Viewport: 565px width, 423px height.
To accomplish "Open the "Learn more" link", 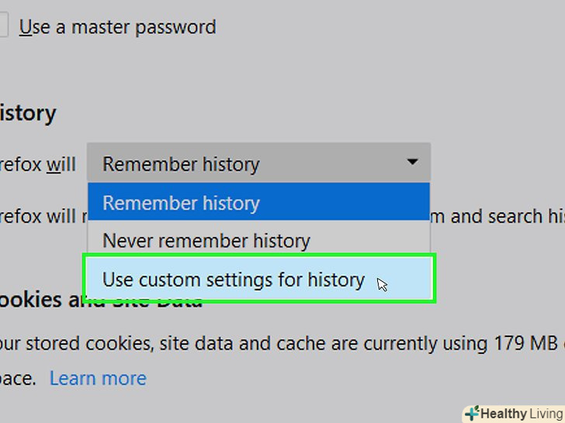I will pos(98,378).
